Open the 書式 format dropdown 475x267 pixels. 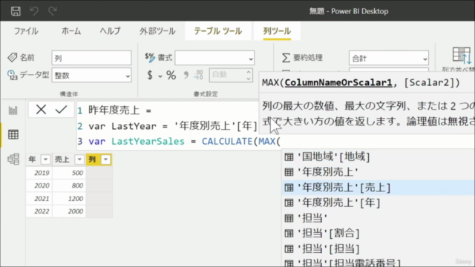coord(214,58)
